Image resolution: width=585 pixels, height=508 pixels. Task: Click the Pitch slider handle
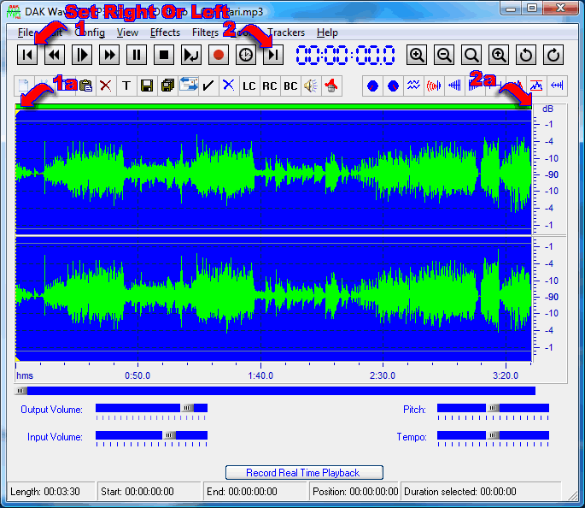493,408
